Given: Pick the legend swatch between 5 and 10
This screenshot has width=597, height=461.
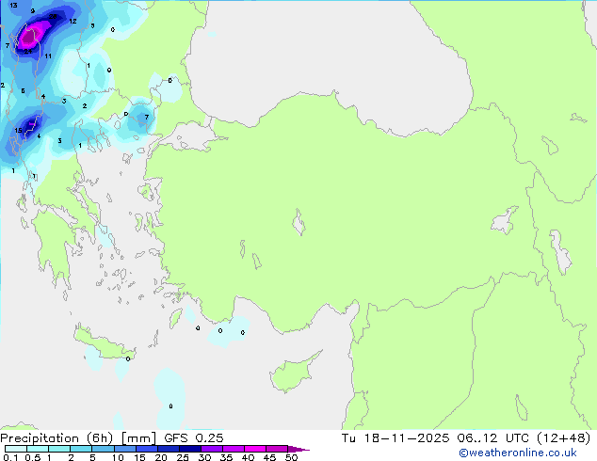Looking at the screenshot, I should point(103,449).
